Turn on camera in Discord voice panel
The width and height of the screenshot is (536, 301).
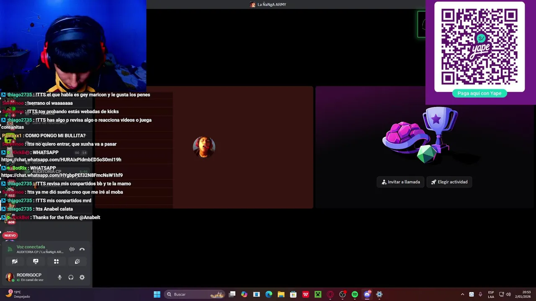[x=15, y=261]
